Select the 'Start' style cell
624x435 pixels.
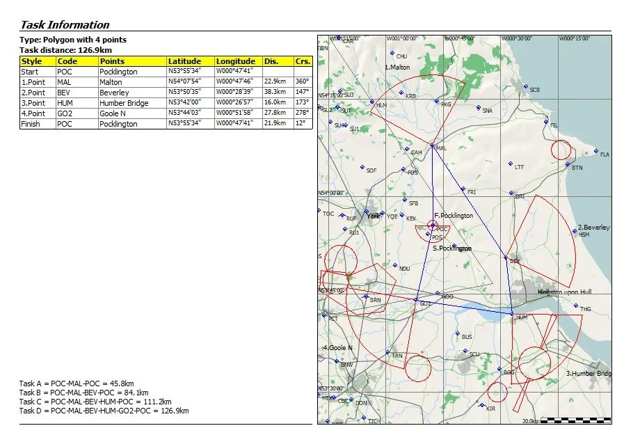[38, 72]
